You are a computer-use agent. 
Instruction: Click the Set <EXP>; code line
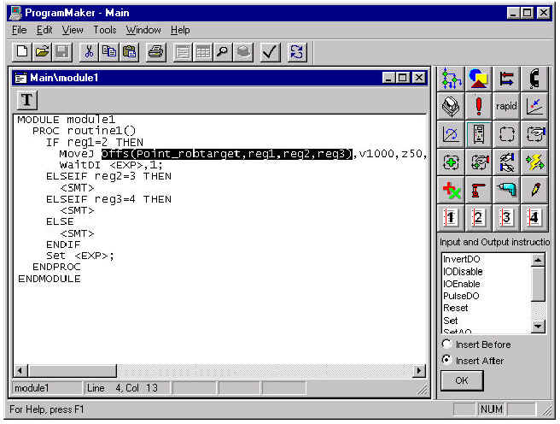(x=80, y=256)
